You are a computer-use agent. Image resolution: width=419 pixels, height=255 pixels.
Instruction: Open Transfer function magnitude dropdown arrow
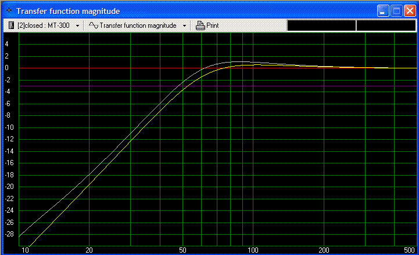(x=184, y=26)
